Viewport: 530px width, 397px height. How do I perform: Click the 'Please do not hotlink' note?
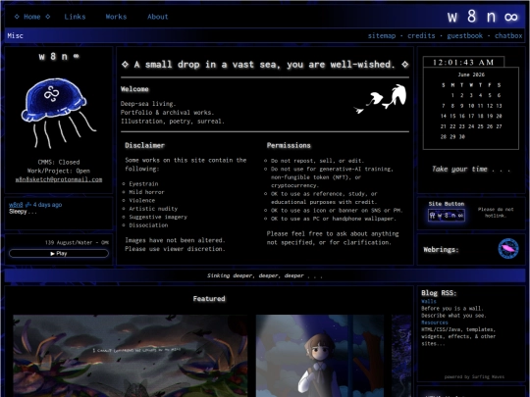pyautogui.click(x=496, y=213)
